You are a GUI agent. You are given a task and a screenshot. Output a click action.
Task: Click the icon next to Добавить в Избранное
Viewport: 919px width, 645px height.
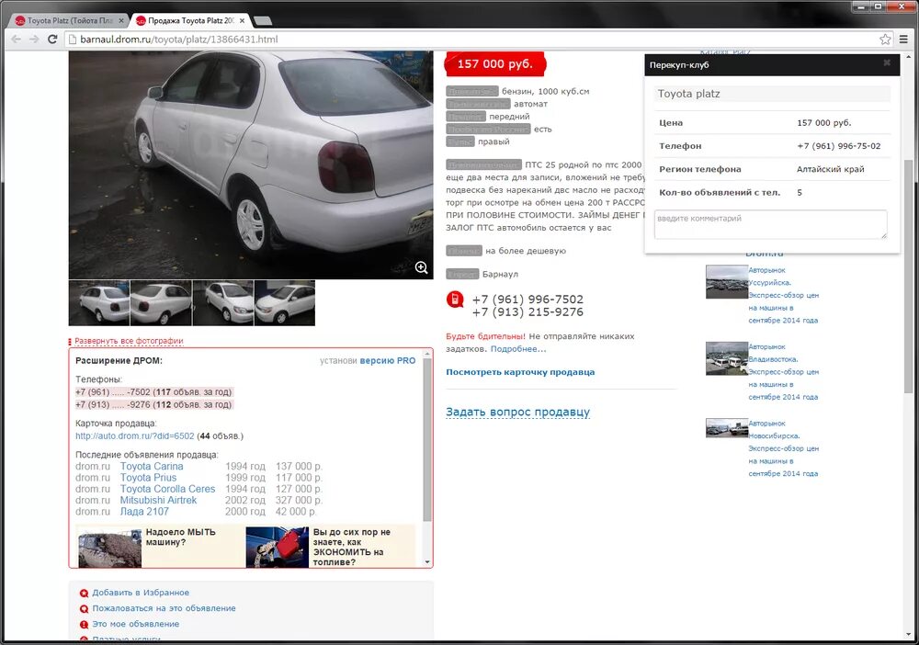pos(84,593)
